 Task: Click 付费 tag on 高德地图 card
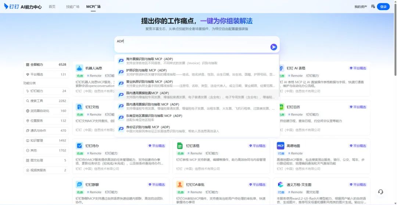[281, 153]
